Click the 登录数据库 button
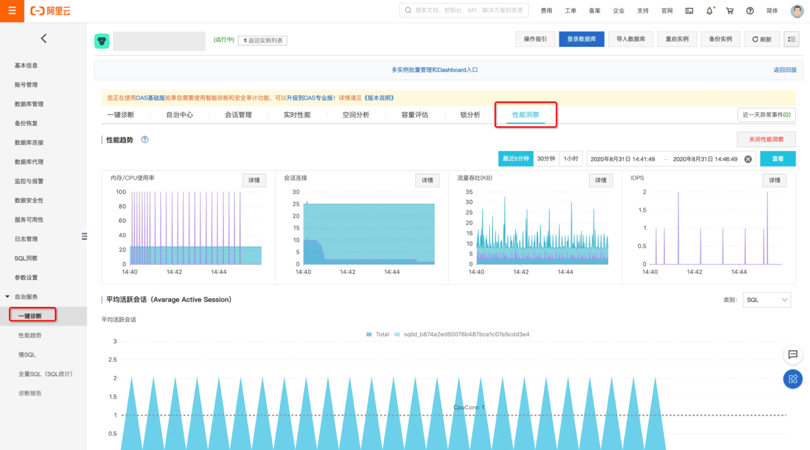Screen dimensions: 810x450 click(x=581, y=39)
